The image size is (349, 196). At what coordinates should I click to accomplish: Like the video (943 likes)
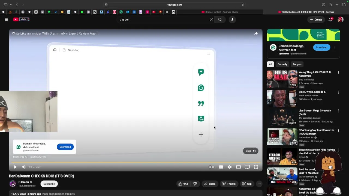pyautogui.click(x=183, y=184)
